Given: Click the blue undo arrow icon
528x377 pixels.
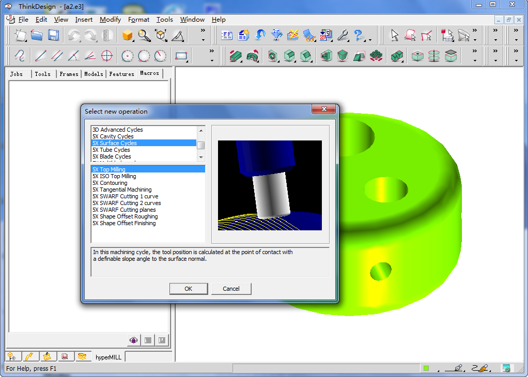Looking at the screenshot, I should coord(260,35).
